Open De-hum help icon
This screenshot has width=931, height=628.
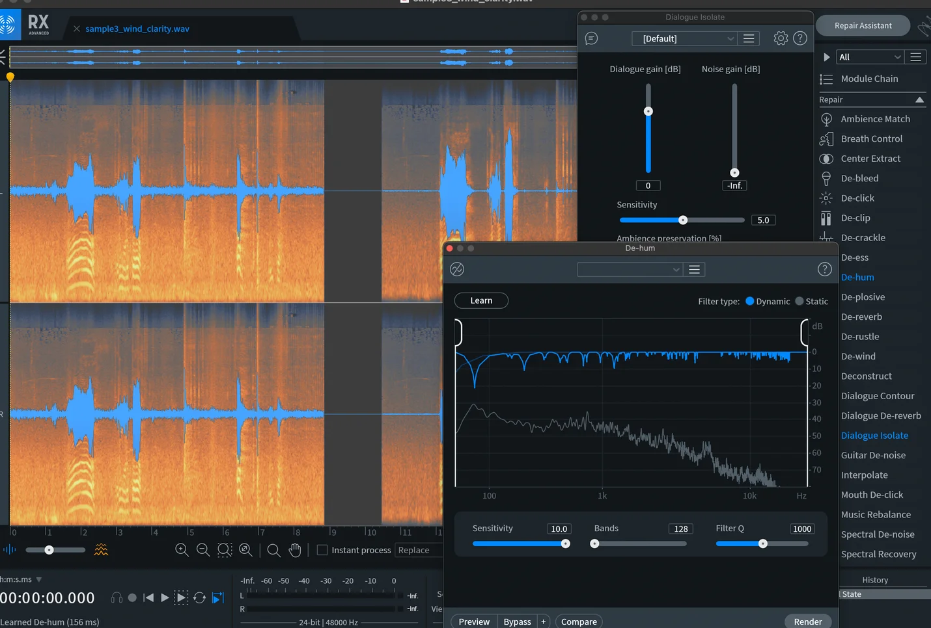[824, 269]
